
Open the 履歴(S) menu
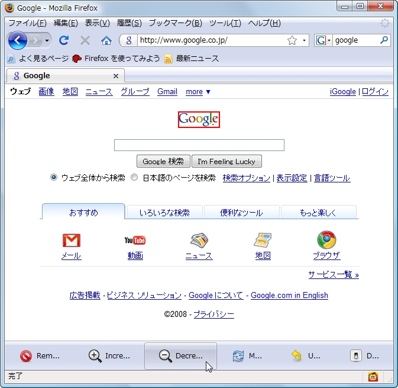coord(129,23)
